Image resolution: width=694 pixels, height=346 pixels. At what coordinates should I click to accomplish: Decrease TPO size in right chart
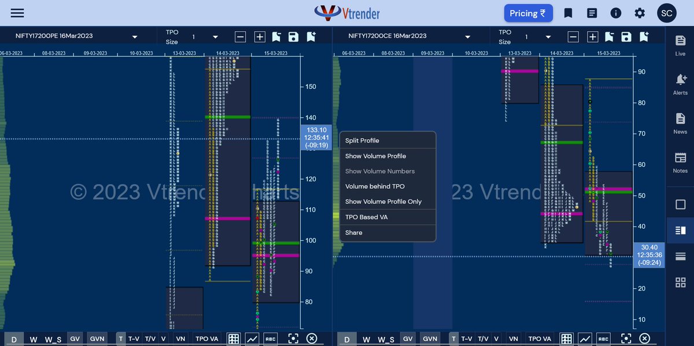point(573,37)
